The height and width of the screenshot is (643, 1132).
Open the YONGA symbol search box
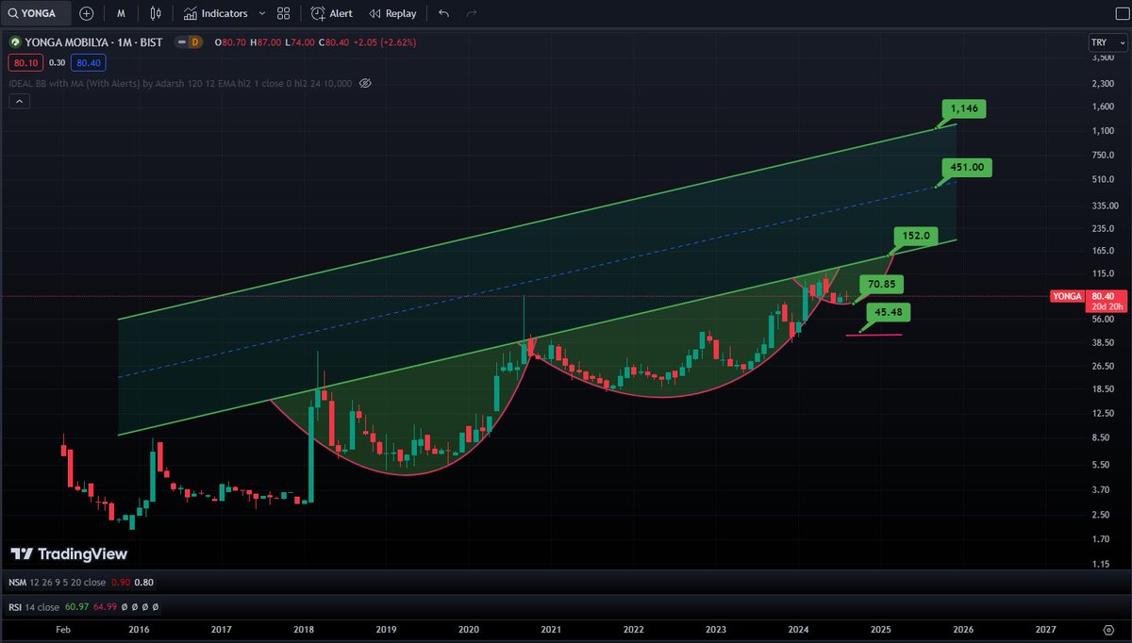[x=36, y=13]
